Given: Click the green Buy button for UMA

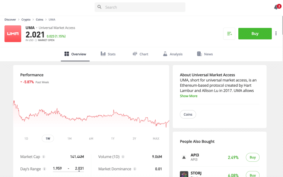Looking at the screenshot, I should click(x=255, y=34).
